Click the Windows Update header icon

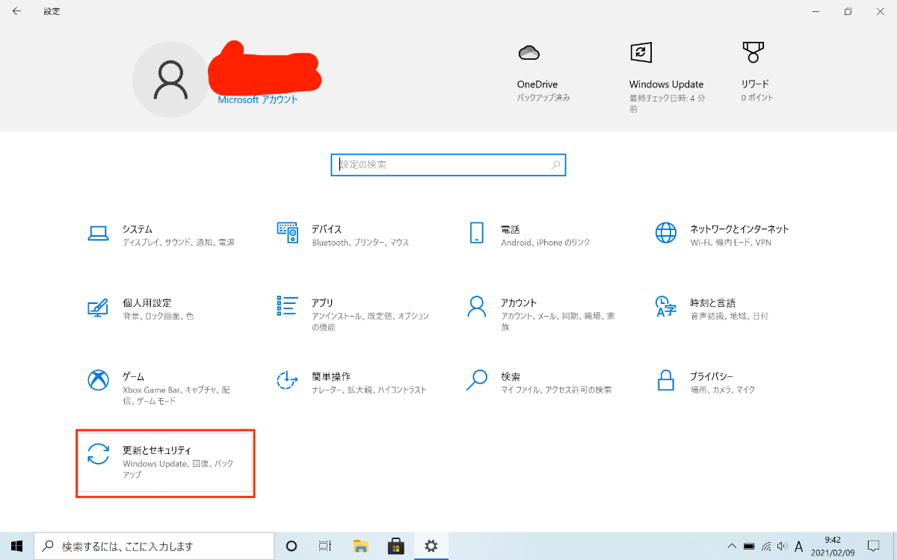641,52
